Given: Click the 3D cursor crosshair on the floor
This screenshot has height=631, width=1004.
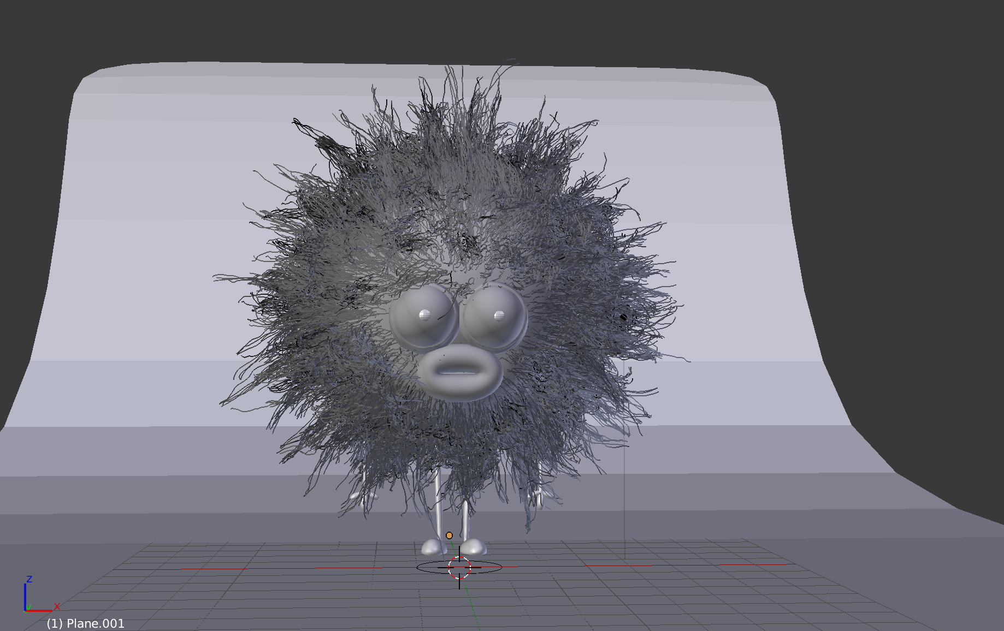Looking at the screenshot, I should (459, 568).
